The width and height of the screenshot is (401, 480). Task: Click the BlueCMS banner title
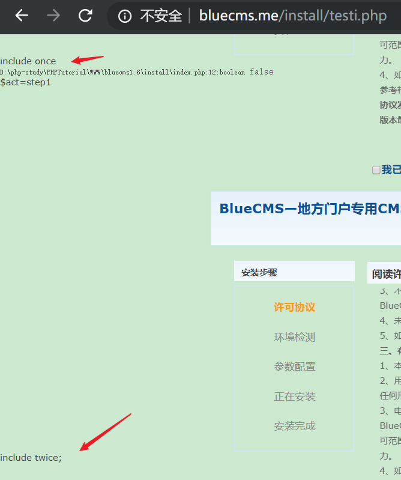[x=310, y=209]
